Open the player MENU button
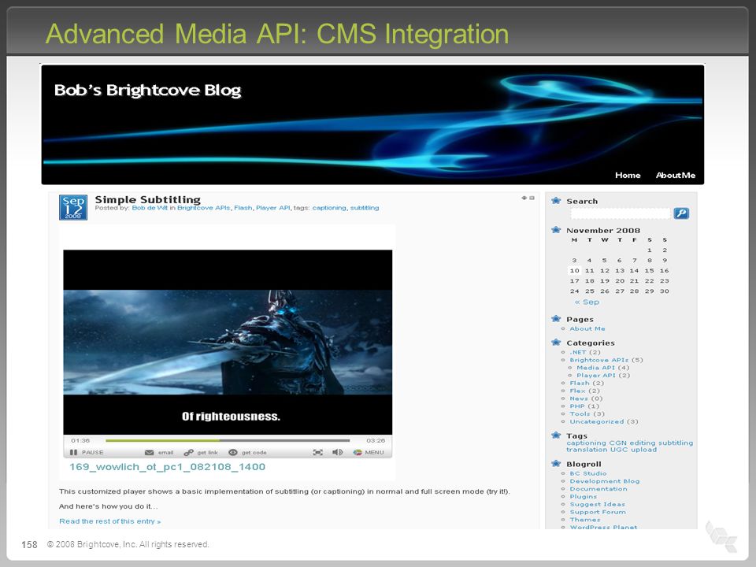Viewport: 756px width, 567px height. point(369,452)
